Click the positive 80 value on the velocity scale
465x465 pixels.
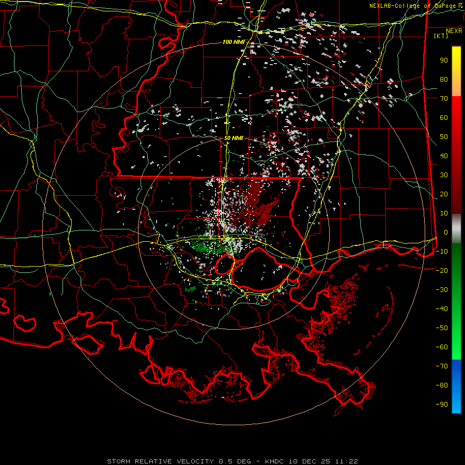pos(444,79)
